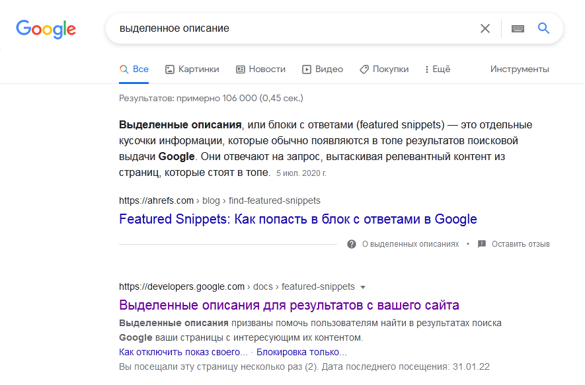585x385 pixels.
Task: Click the Оставить отзыв flag icon
Action: pos(481,243)
